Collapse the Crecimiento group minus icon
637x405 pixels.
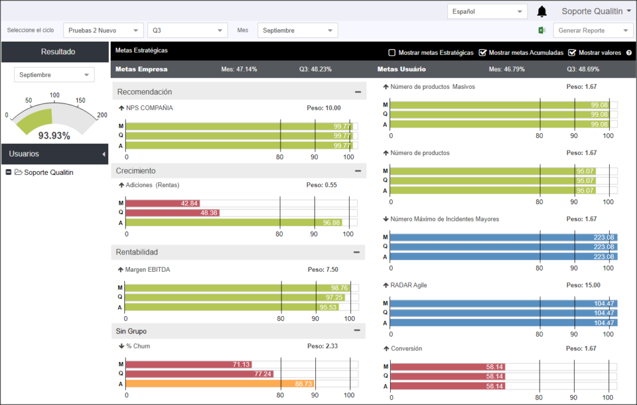(x=358, y=171)
